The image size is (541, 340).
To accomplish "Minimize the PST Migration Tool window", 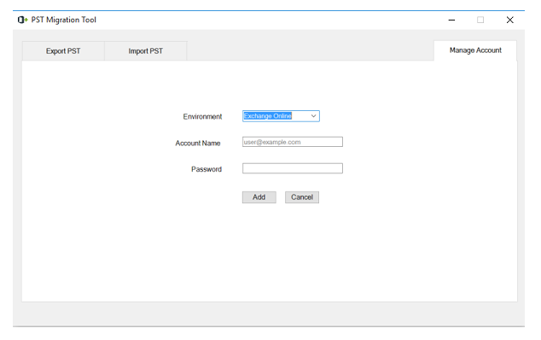I will (x=451, y=20).
